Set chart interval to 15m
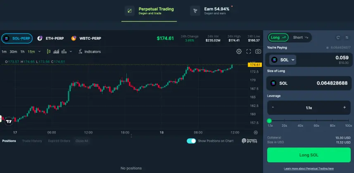354x173 pixels. 31,52
